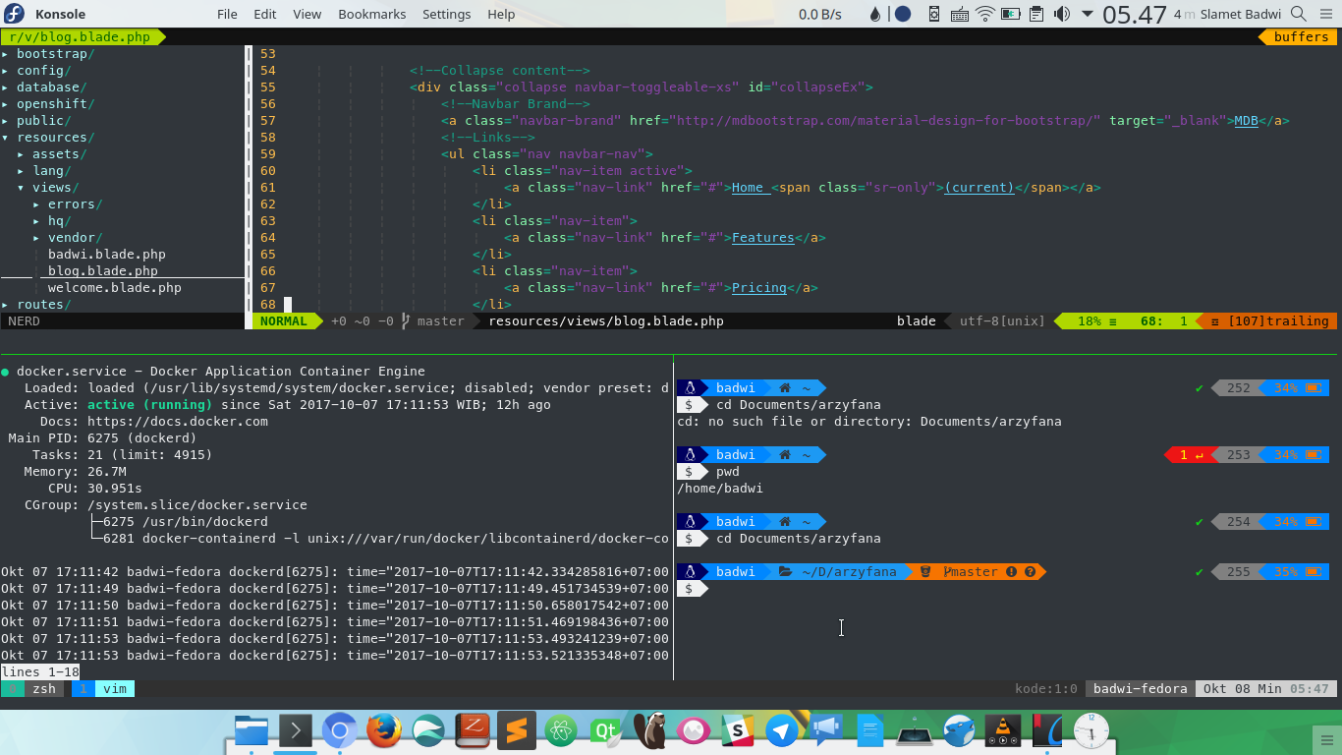Open the hamburger menu in top panel
The width and height of the screenshot is (1342, 755).
tap(1324, 14)
